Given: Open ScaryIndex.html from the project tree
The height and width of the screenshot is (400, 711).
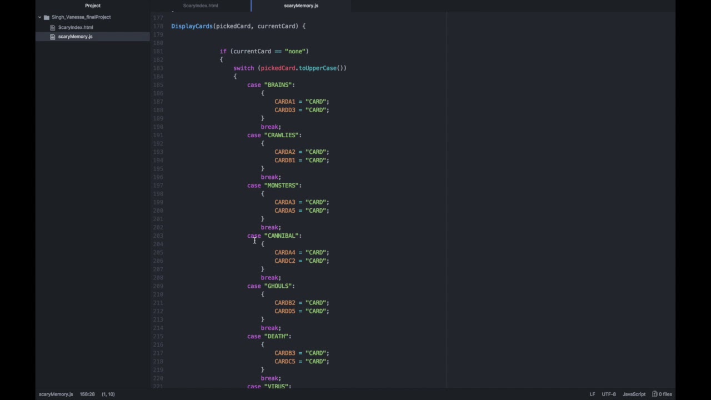Looking at the screenshot, I should click(x=76, y=27).
